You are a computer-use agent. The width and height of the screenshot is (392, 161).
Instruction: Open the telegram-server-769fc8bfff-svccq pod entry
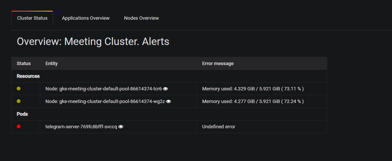click(x=81, y=127)
